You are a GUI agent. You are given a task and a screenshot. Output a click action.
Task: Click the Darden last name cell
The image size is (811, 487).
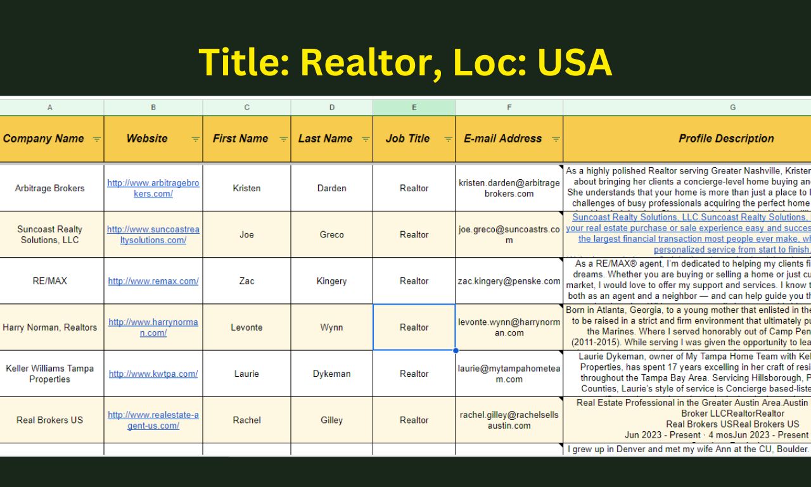pyautogui.click(x=331, y=188)
